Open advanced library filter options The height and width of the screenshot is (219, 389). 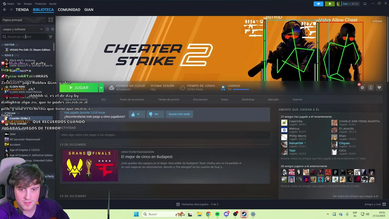[x=50, y=37]
